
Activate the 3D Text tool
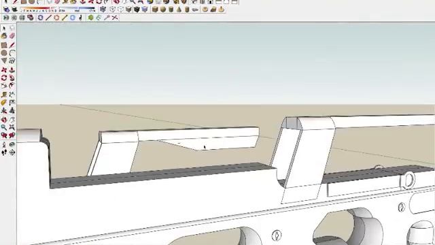tap(12, 110)
